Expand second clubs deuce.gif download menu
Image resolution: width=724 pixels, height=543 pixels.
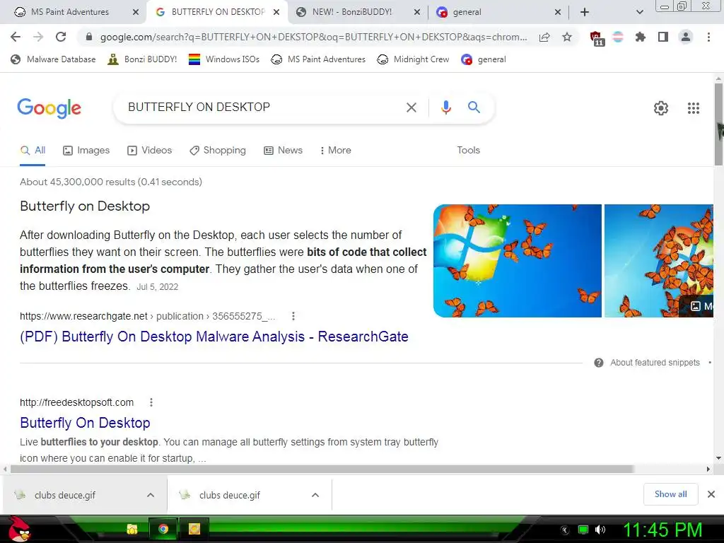[x=315, y=496]
